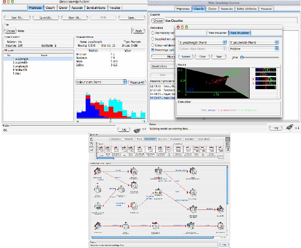Screen dimensions: 301x248
Task: Click the Clear button in Data Visualizer
Action: click(x=202, y=57)
